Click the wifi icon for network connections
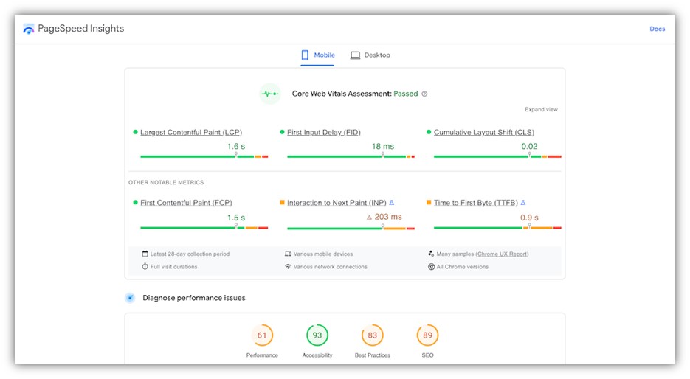 (288, 266)
